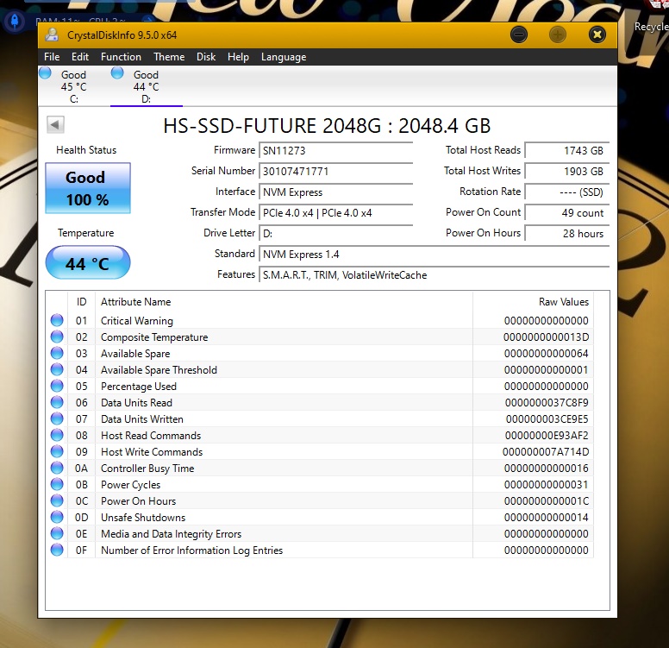Click the blue health dot on the C: drive tab

(x=45, y=73)
